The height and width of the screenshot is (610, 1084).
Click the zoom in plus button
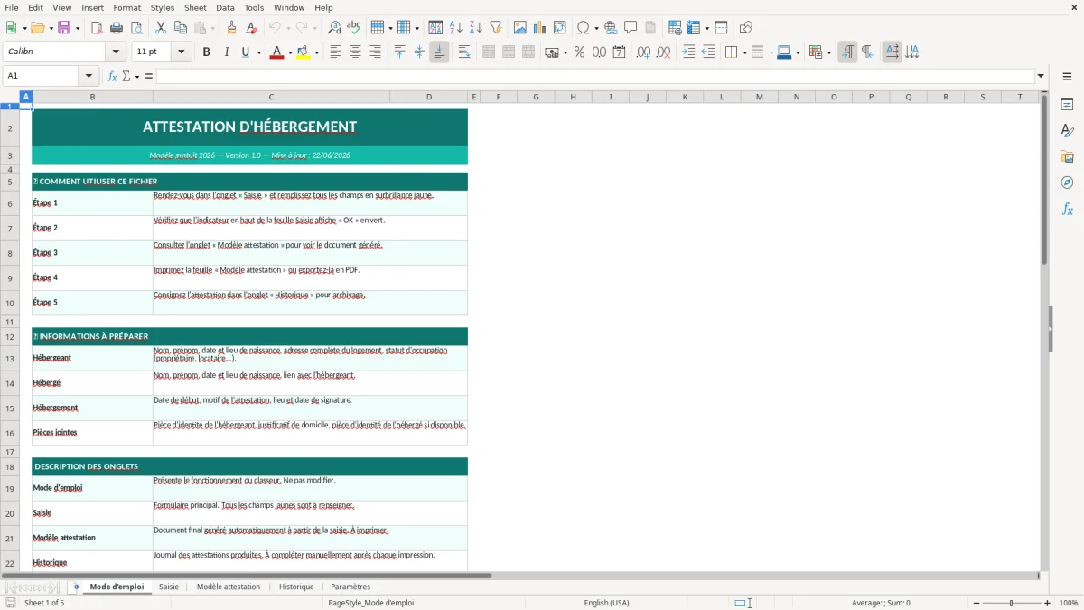click(1048, 603)
